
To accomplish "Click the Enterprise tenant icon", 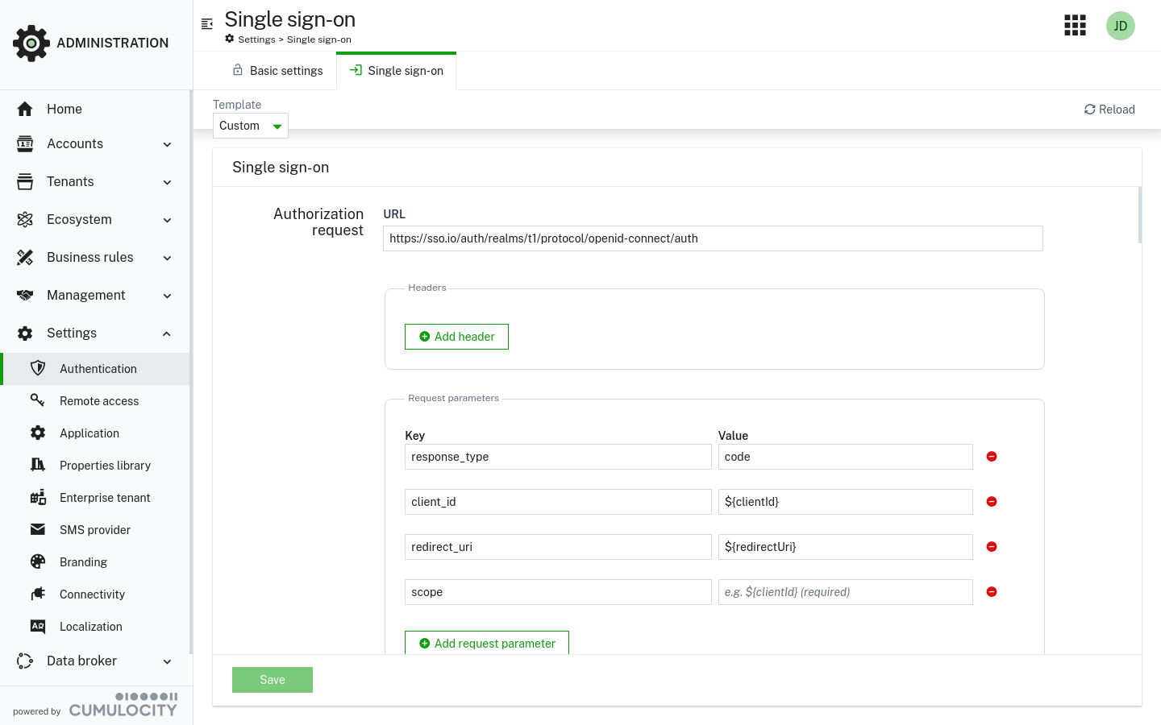I will (x=38, y=497).
